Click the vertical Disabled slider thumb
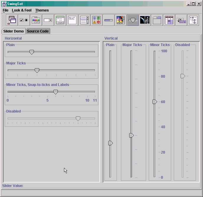Viewport: 203px width, 197px height. (183, 76)
